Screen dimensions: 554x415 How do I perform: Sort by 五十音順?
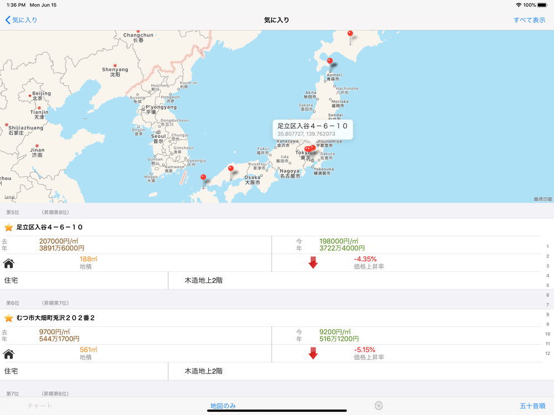click(532, 406)
